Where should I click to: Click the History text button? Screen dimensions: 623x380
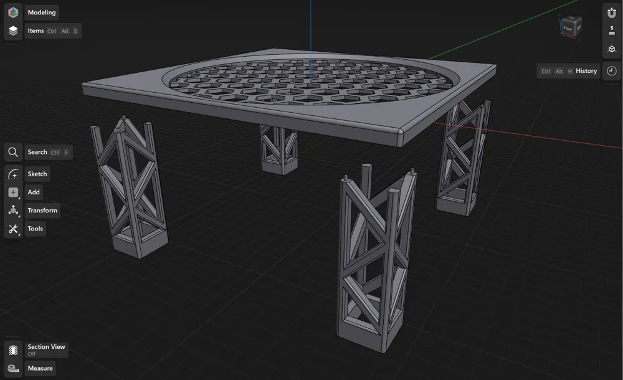pyautogui.click(x=586, y=71)
